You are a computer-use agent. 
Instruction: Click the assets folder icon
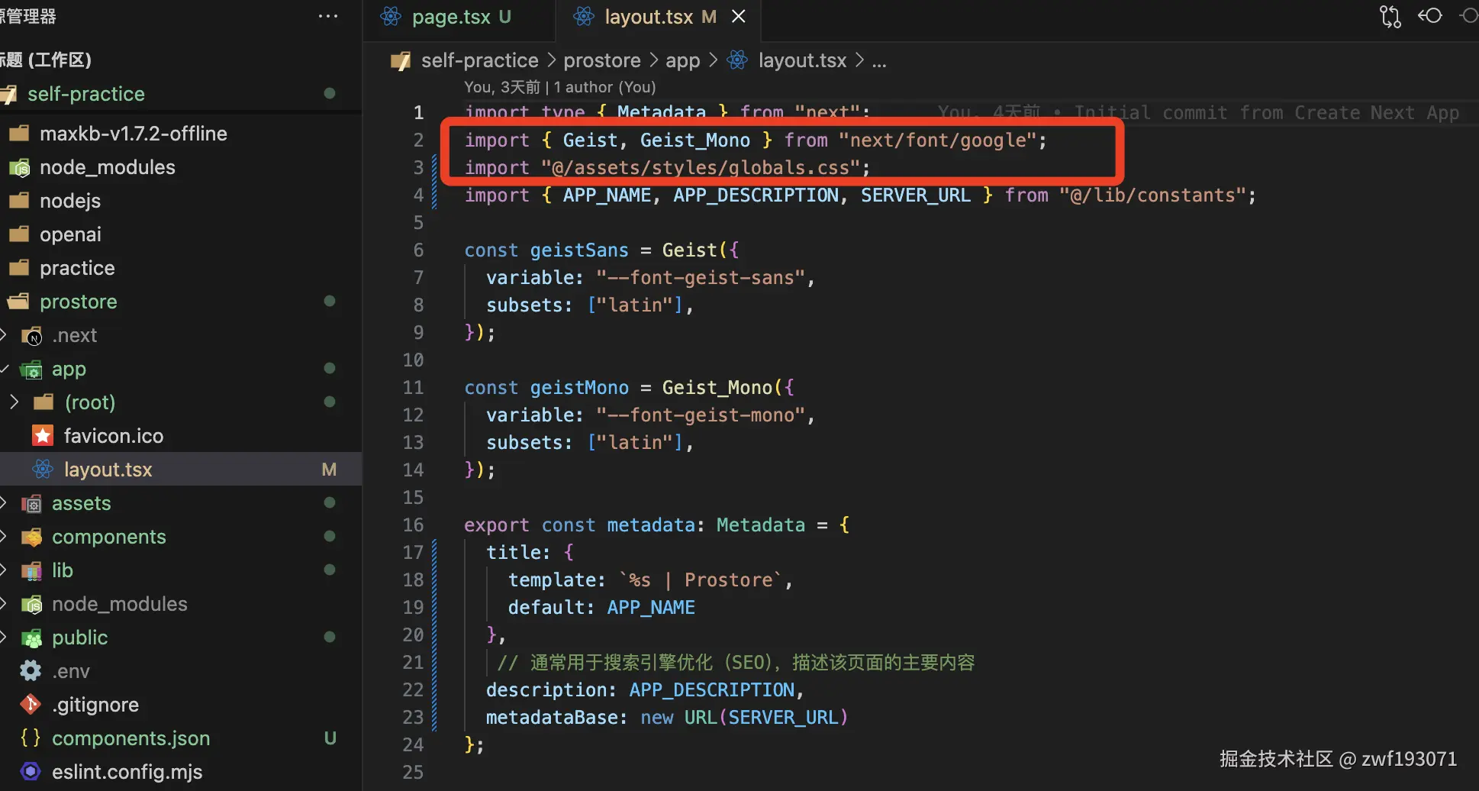click(32, 504)
